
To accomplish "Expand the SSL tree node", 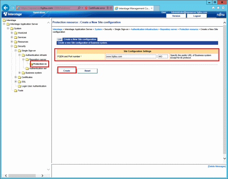I will [x=16, y=82].
